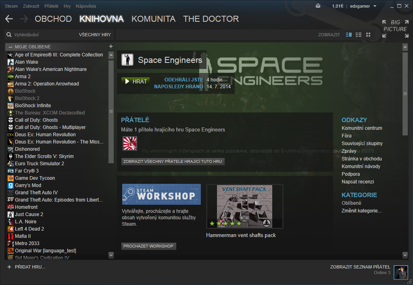
Task: Switch to list view mode
Action: tap(359, 35)
